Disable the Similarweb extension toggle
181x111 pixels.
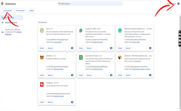pos(150,75)
